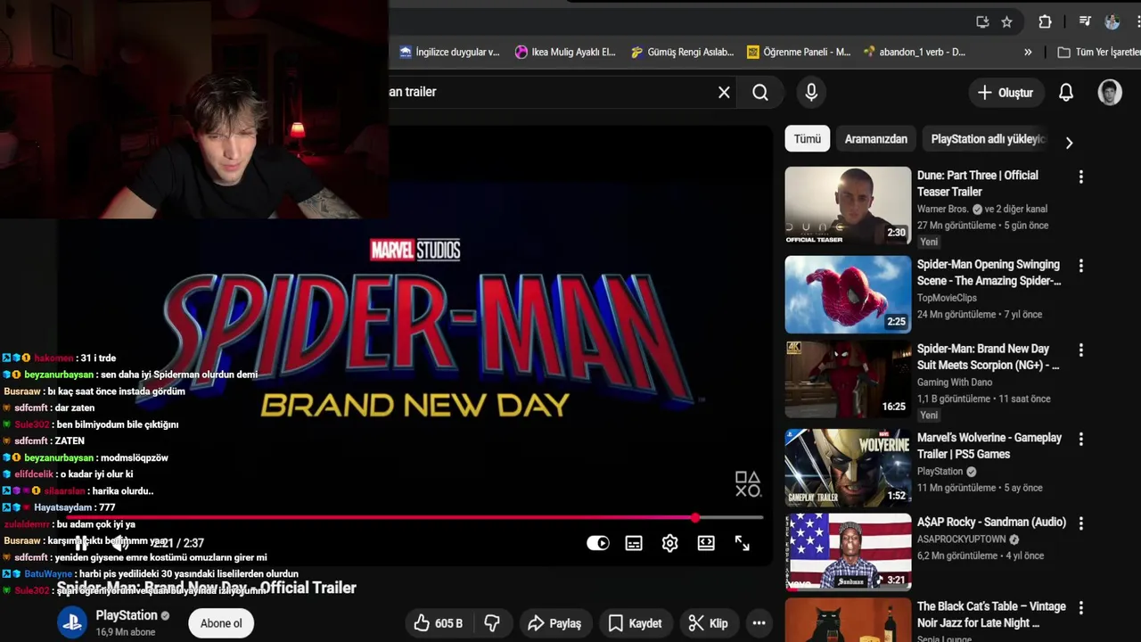Expand hidden bookmarks with double chevron
The width and height of the screenshot is (1141, 642).
1028,53
